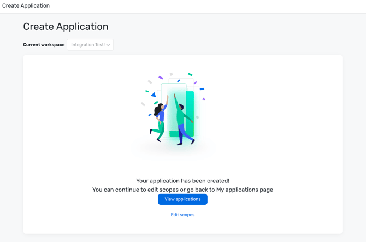
Task: Click the grey circle confetti at illustration top
Action: (171, 74)
